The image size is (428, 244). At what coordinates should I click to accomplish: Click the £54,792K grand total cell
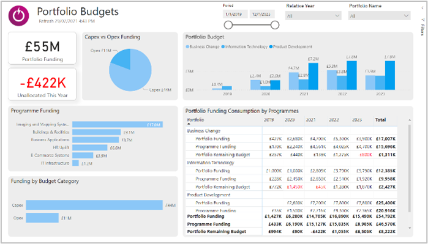(x=385, y=216)
